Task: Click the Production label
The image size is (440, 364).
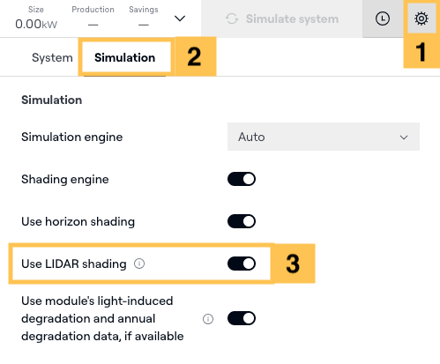Action: (93, 10)
